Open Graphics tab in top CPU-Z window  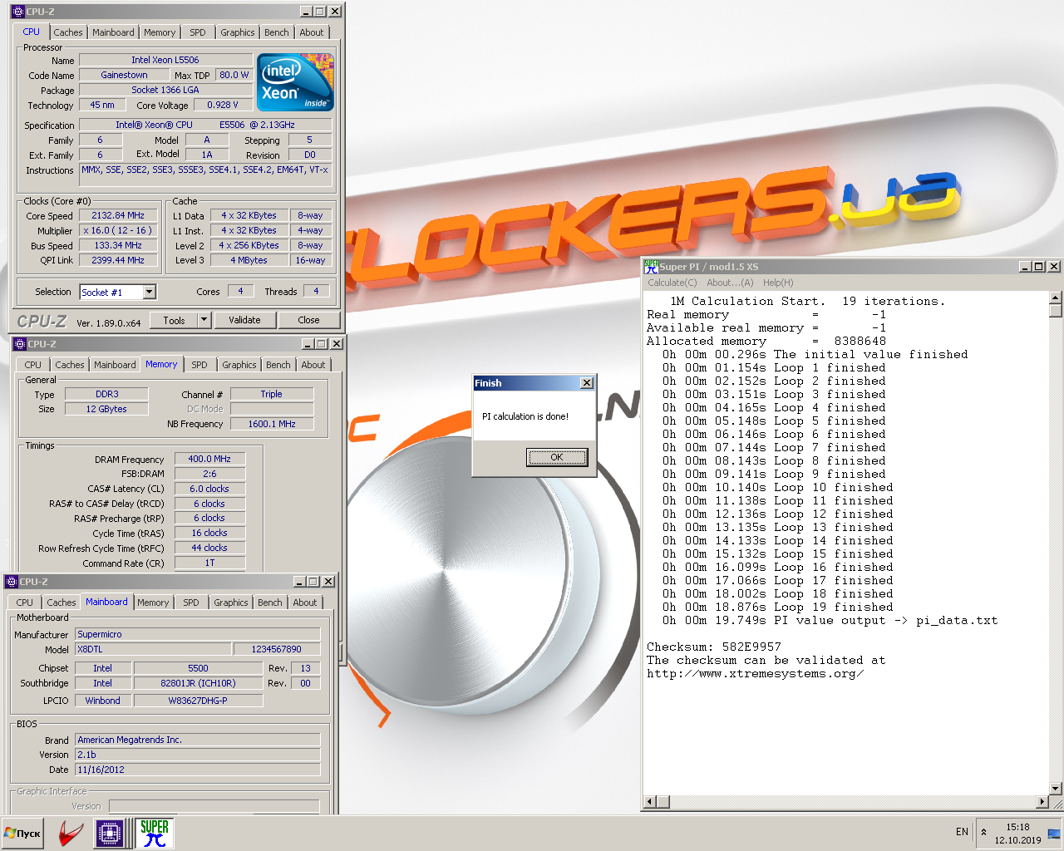point(238,32)
